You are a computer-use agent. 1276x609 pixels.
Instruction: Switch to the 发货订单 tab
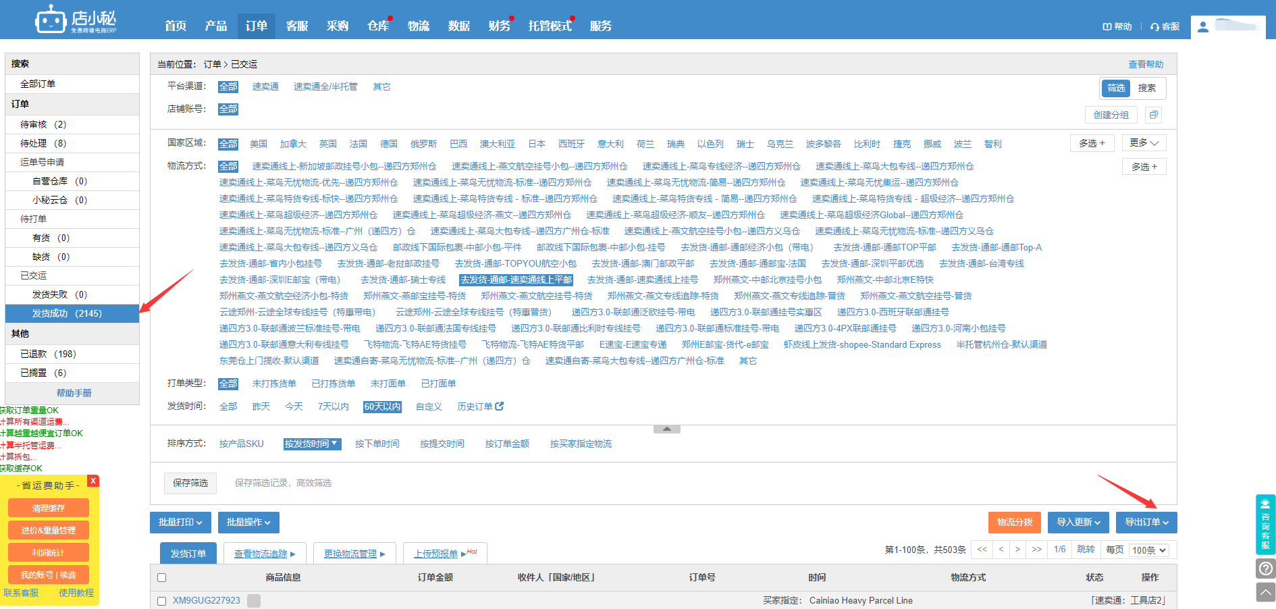coord(188,553)
